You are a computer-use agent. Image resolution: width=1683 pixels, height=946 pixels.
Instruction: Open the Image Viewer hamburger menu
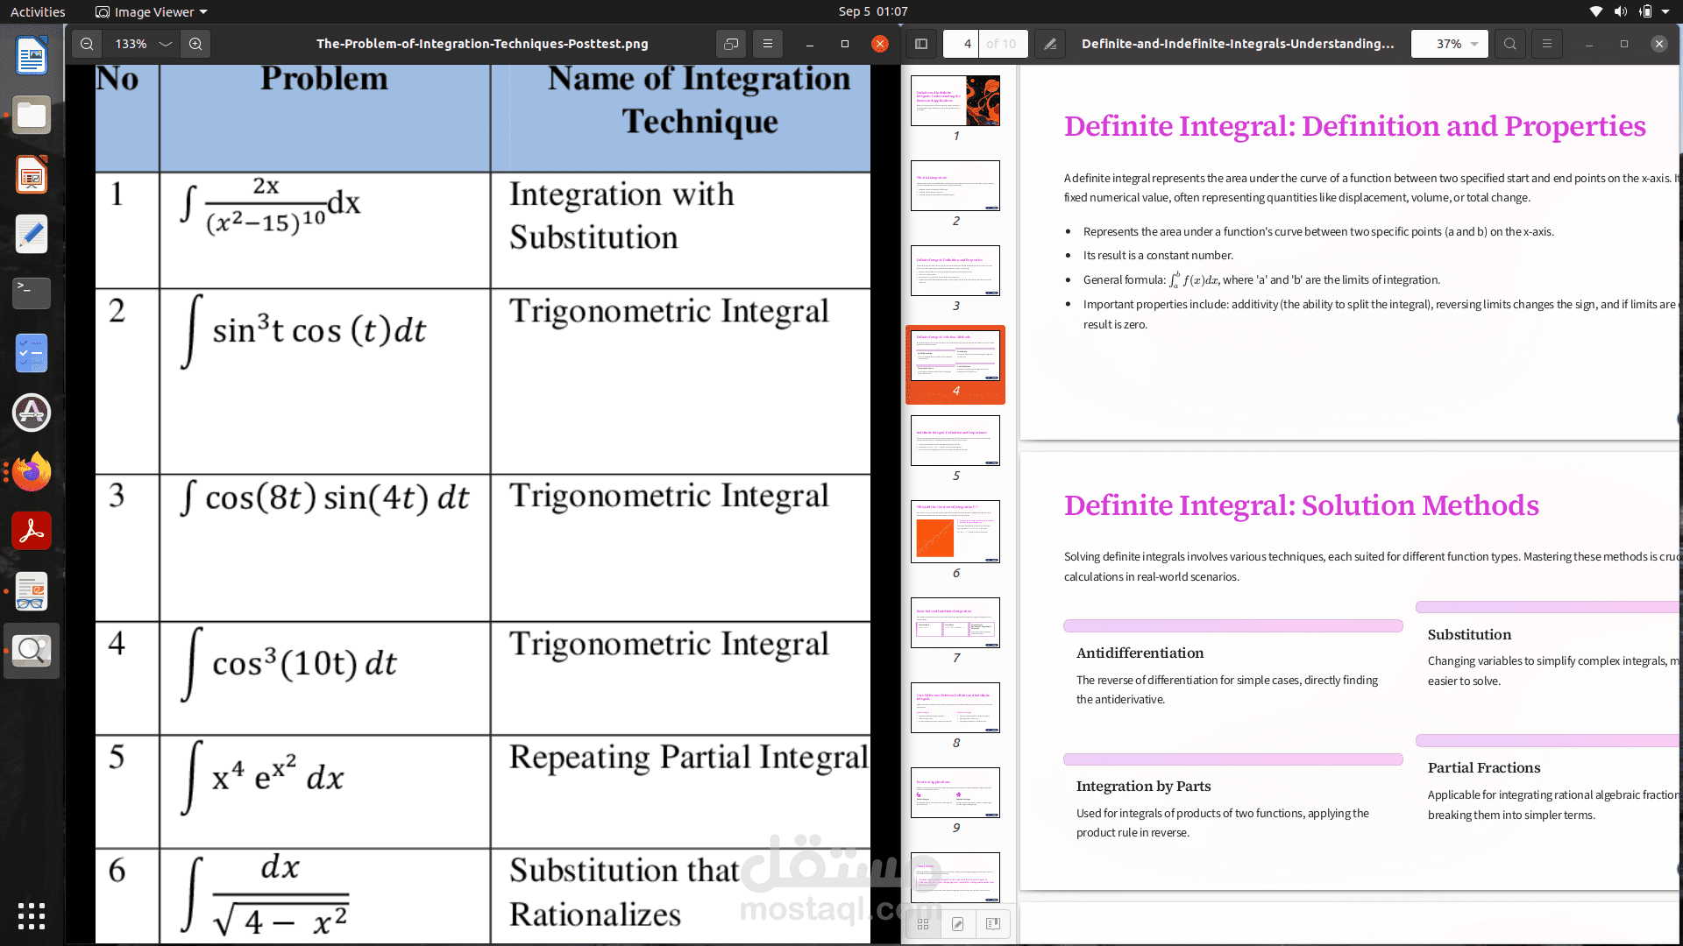[768, 44]
